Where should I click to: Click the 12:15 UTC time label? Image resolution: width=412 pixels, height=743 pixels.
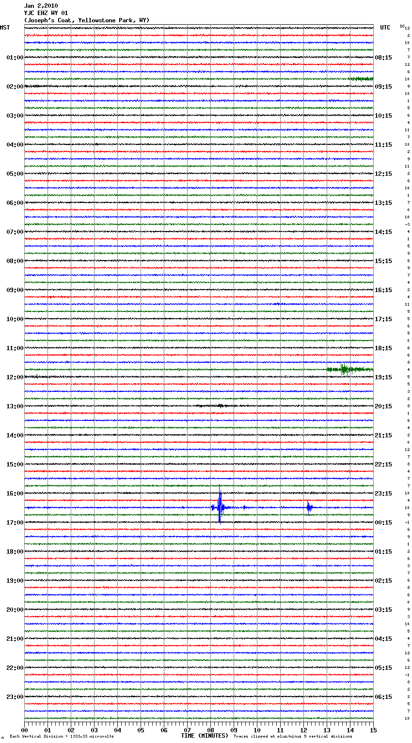pos(383,174)
